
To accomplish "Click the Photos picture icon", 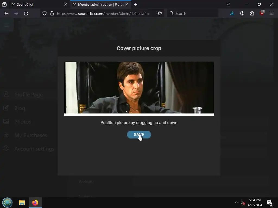I will [x=6, y=121].
